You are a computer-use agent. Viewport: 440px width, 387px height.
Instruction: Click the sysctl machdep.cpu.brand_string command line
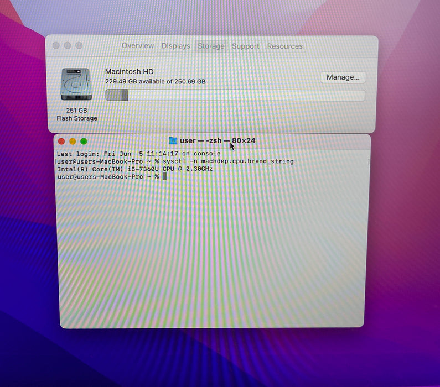point(175,161)
